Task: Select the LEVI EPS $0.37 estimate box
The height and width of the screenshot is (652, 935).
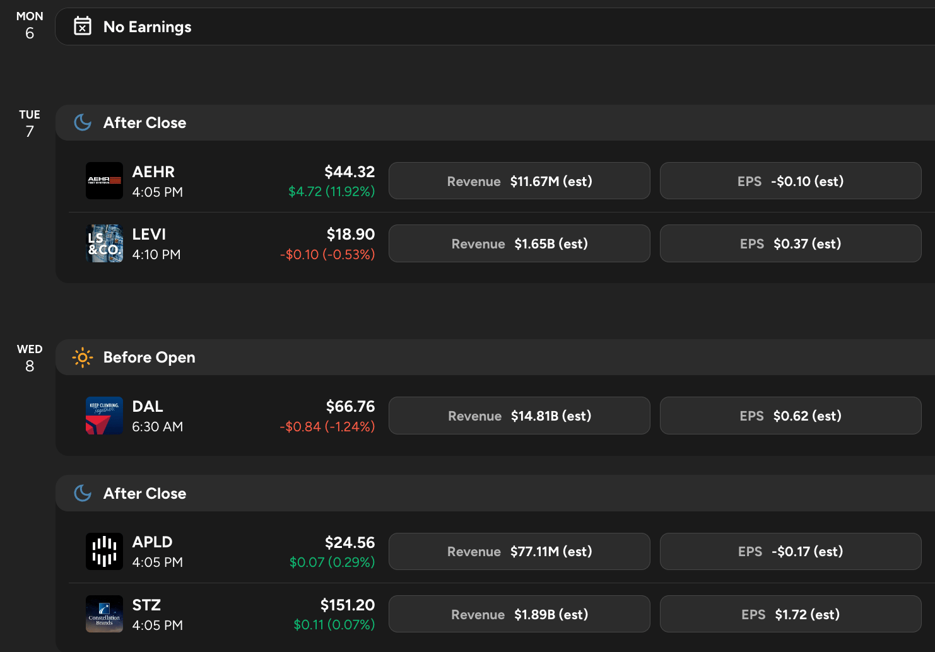Action: point(791,243)
